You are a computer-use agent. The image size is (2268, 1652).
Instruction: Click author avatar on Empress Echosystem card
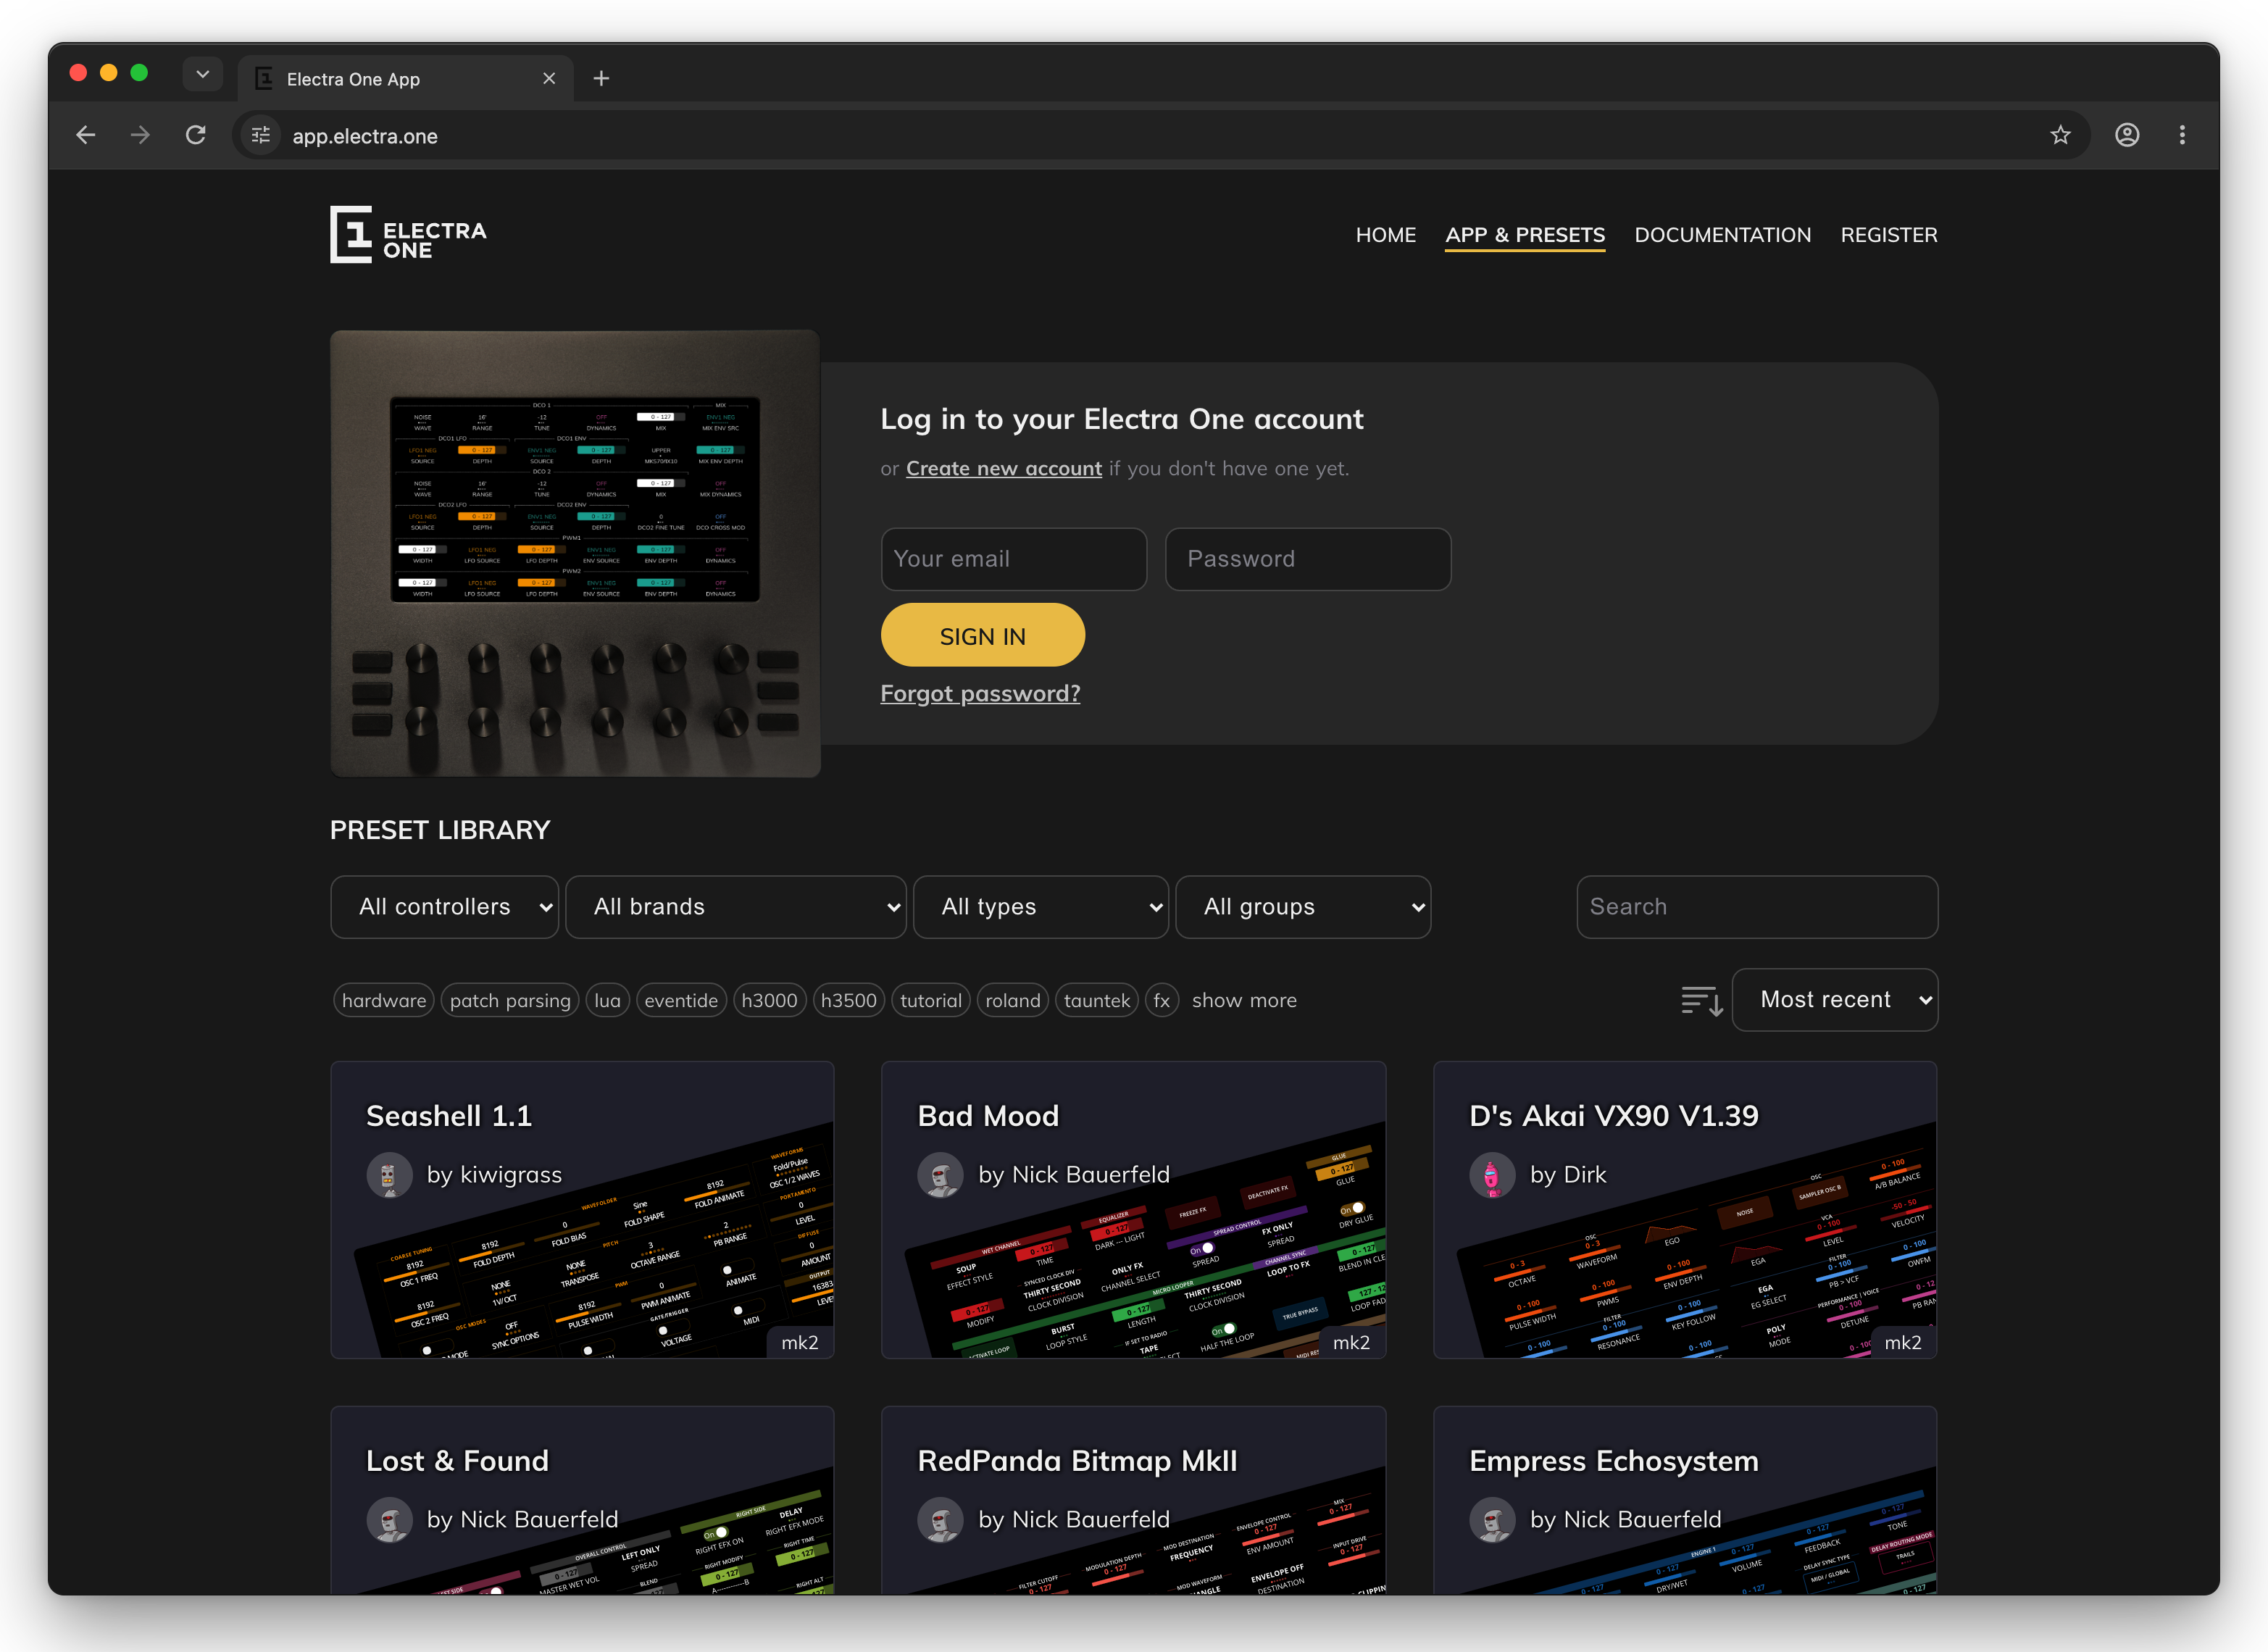1492,1520
